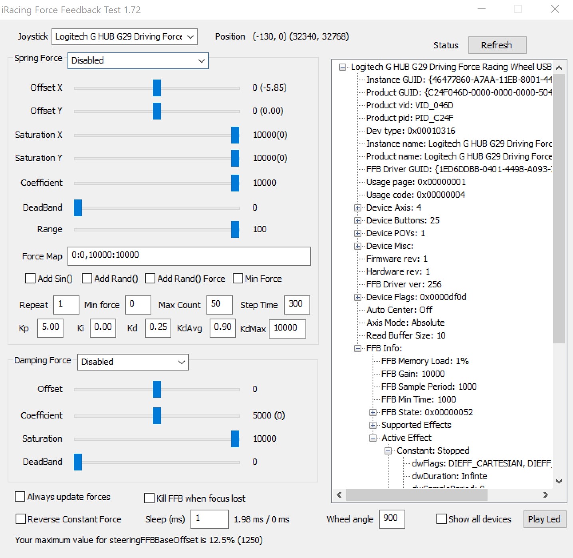Collapse the Active Effect node
Screen dimensions: 573x558
click(x=373, y=438)
